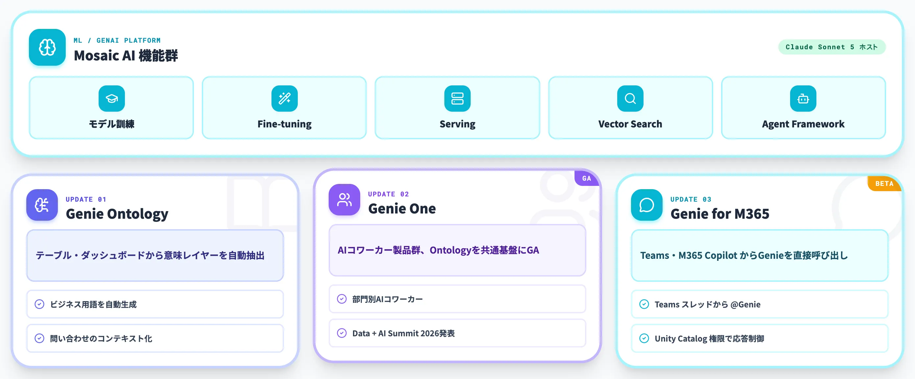Click the graduation cap model training icon
Viewport: 915px width, 379px height.
pyautogui.click(x=111, y=98)
